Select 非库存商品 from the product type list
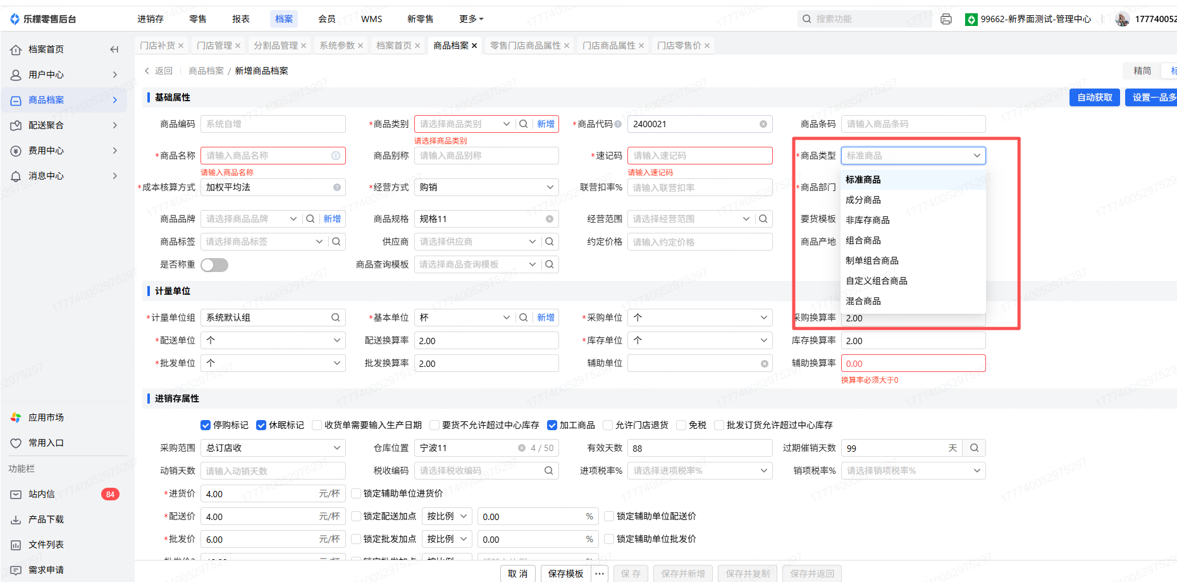This screenshot has height=582, width=1177. pos(867,220)
